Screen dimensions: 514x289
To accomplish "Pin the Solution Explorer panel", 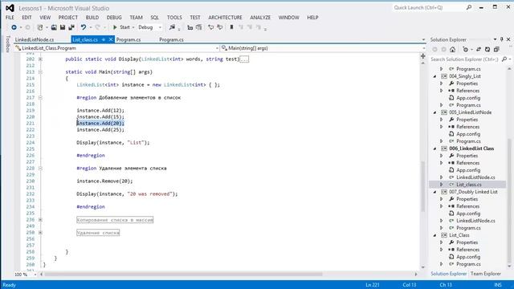I will (501, 39).
